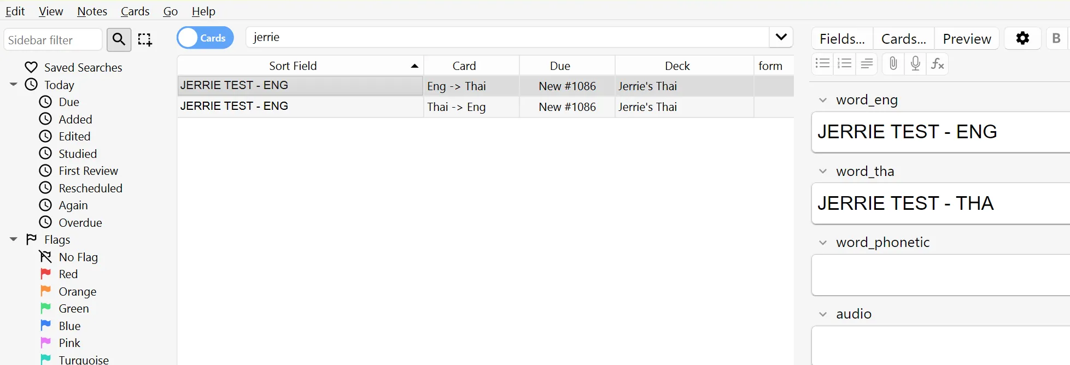Open the text alignment options
Screen dimensions: 1070x365
click(867, 63)
